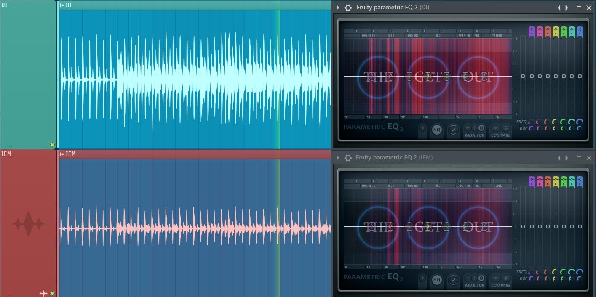The height and width of the screenshot is (297, 596).
Task: Select the IEM track header
Action: point(28,223)
